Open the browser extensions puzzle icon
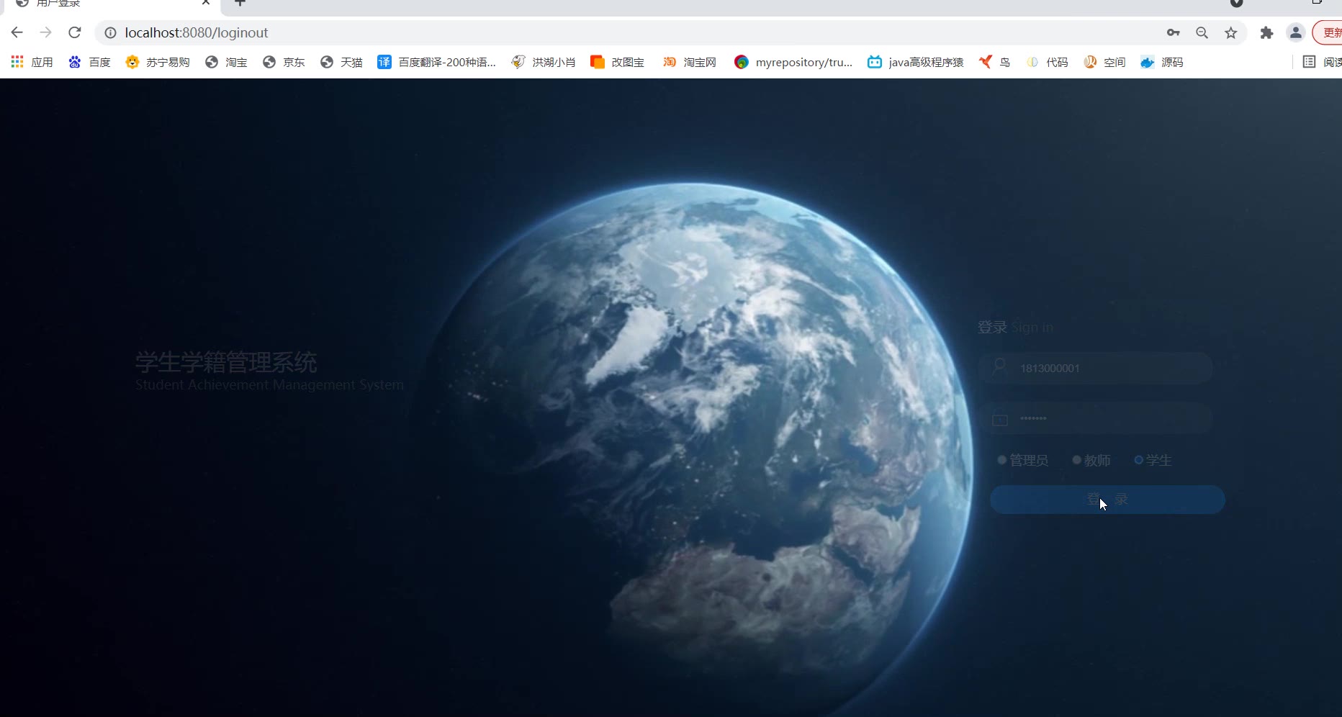Screen dimensions: 1342x717 tap(1266, 32)
